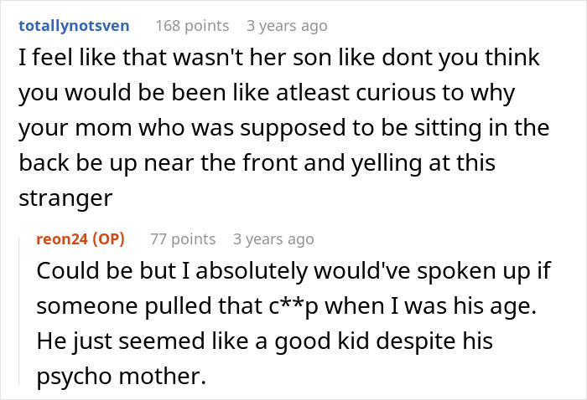Click the word "yelling" in the comment
Screen dimensions: 587x400
[x=387, y=164]
